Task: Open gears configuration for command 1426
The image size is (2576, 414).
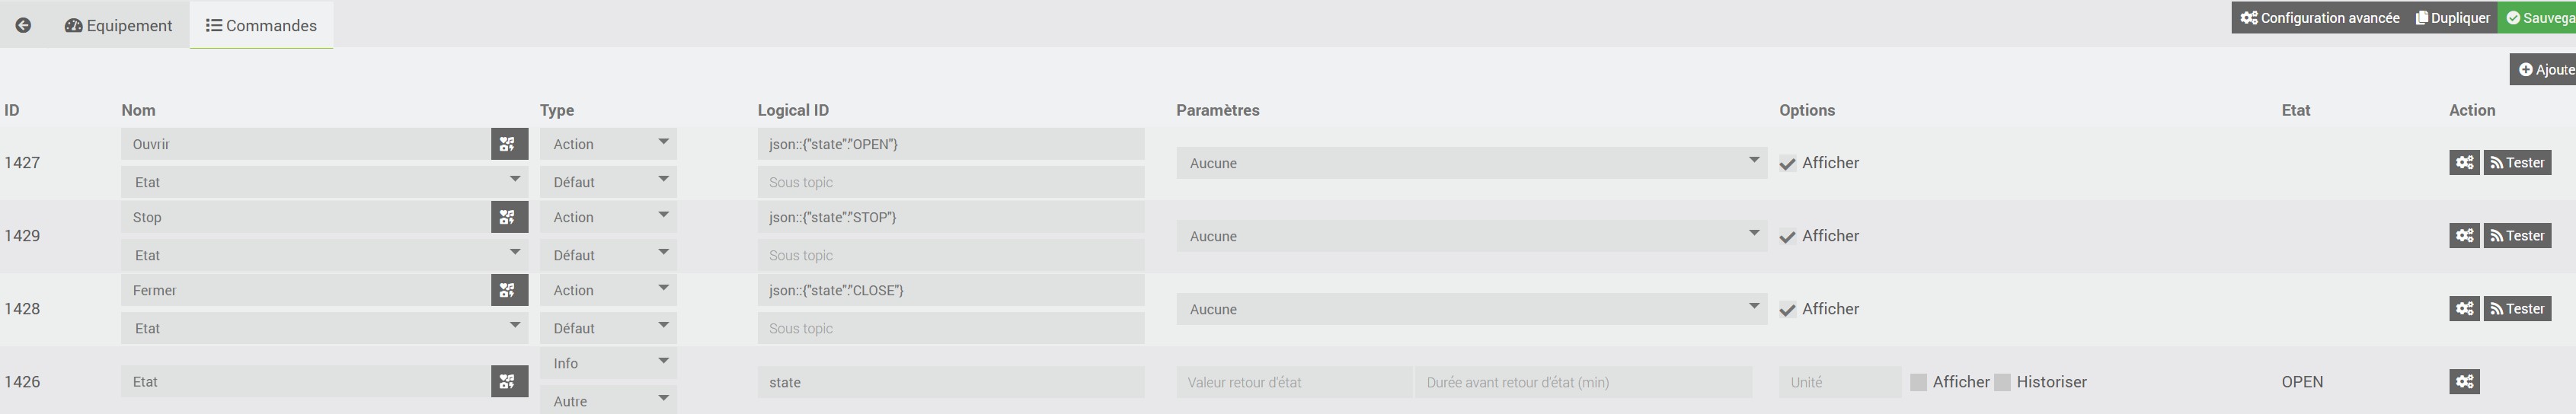Action: [x=2464, y=381]
